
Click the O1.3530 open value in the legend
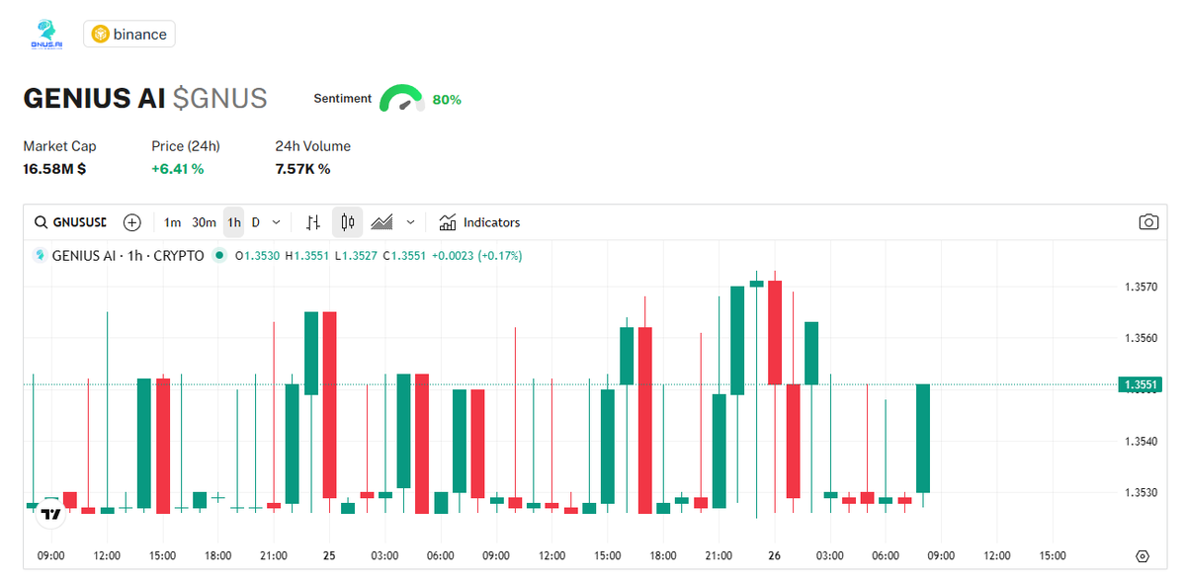tap(257, 256)
